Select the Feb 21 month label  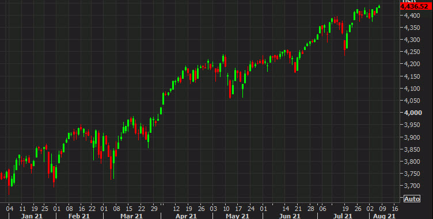[79, 216]
